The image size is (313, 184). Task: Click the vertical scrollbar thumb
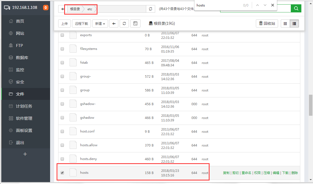pyautogui.click(x=311, y=105)
